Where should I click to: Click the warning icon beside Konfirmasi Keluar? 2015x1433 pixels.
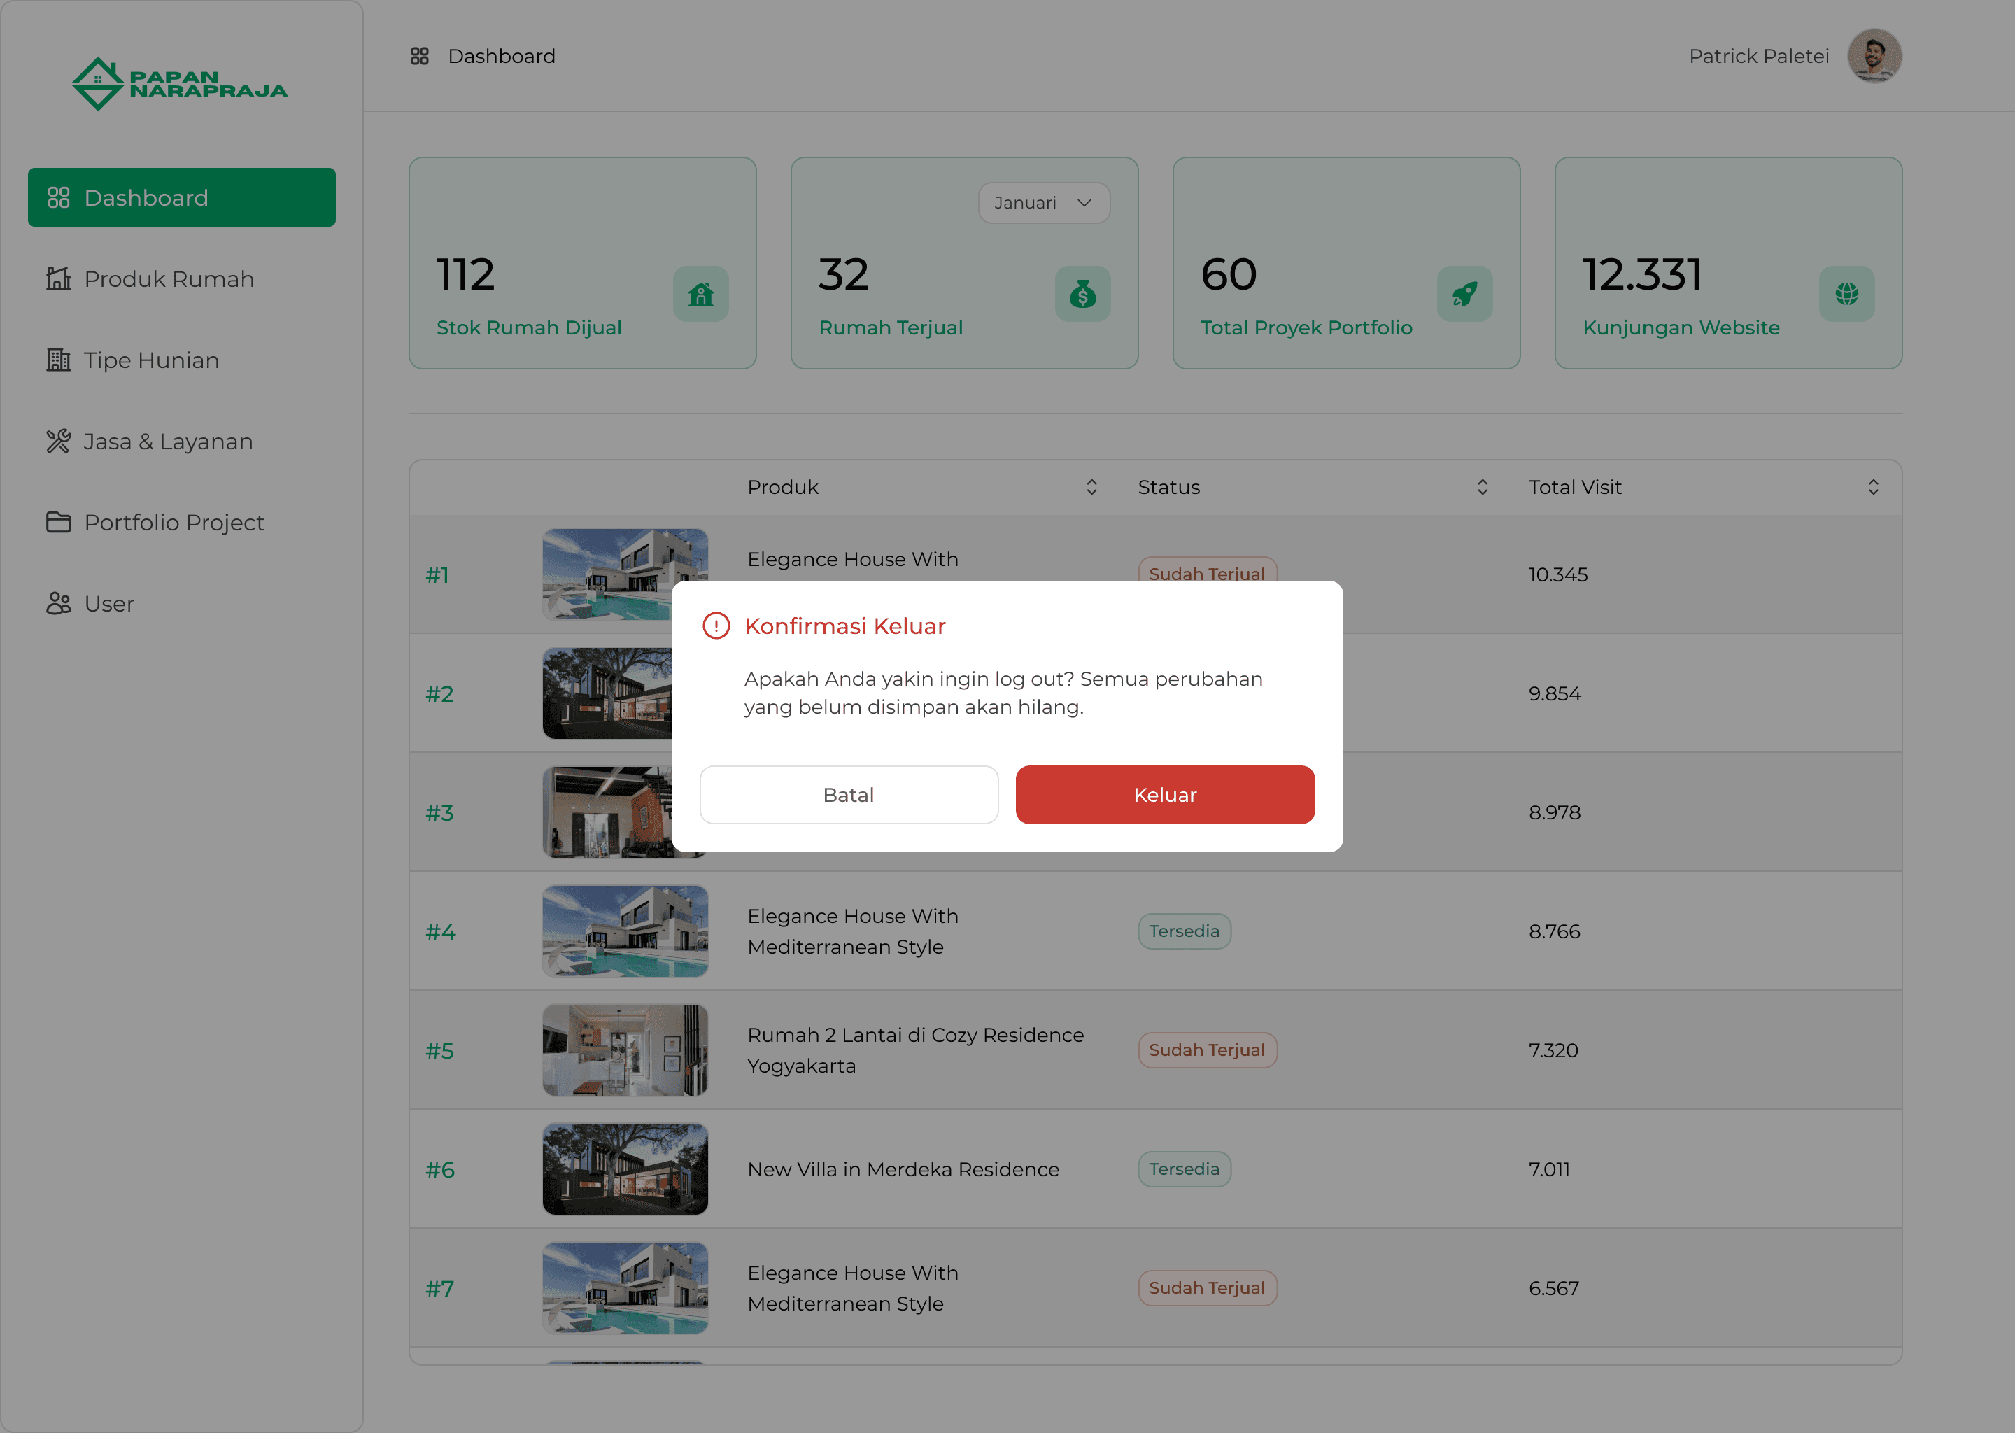pyautogui.click(x=716, y=626)
